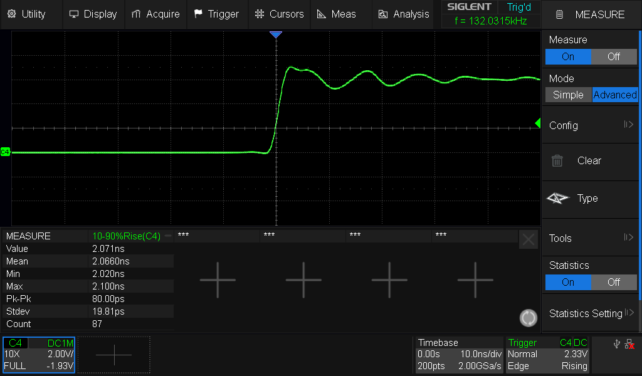
Task: Click the circular refresh statistics icon
Action: pyautogui.click(x=529, y=318)
